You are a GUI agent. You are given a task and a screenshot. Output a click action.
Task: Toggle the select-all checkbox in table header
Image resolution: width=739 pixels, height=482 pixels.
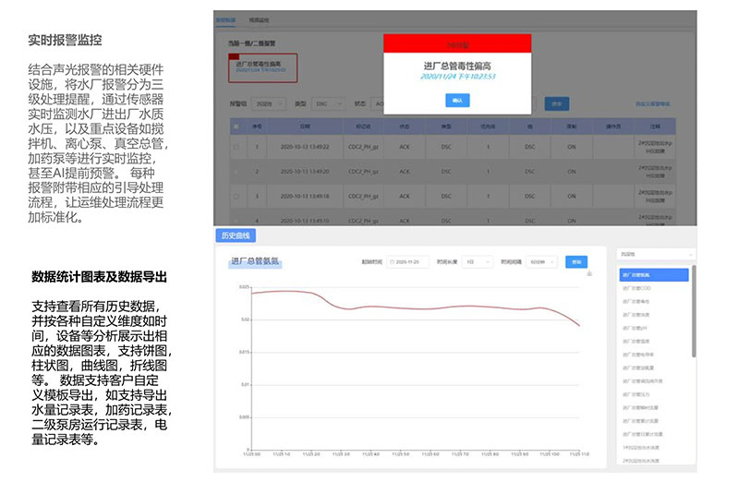[236, 127]
